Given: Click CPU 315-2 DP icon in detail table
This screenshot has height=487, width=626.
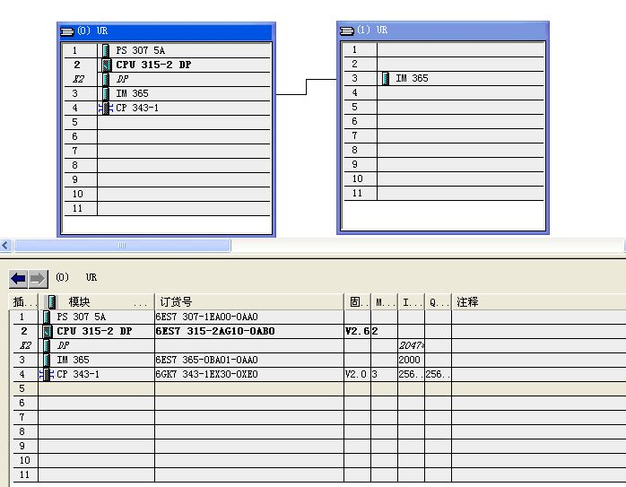Looking at the screenshot, I should [x=48, y=331].
